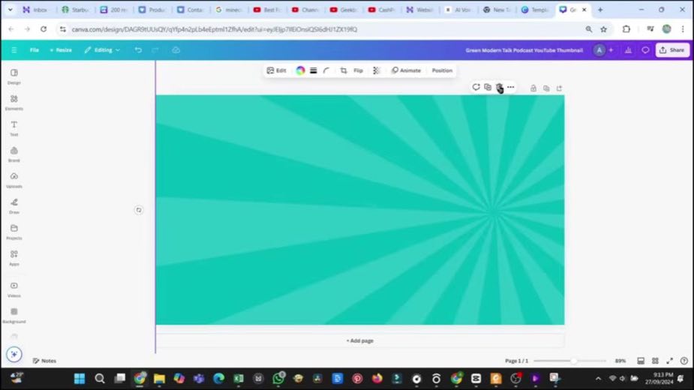Screen dimensions: 694x390
Task: Open border style lines option
Action: 314,70
